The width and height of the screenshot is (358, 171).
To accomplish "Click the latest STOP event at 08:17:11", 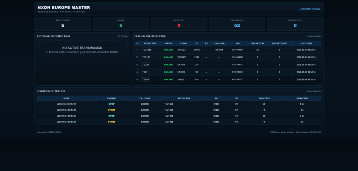I will click(x=112, y=104).
